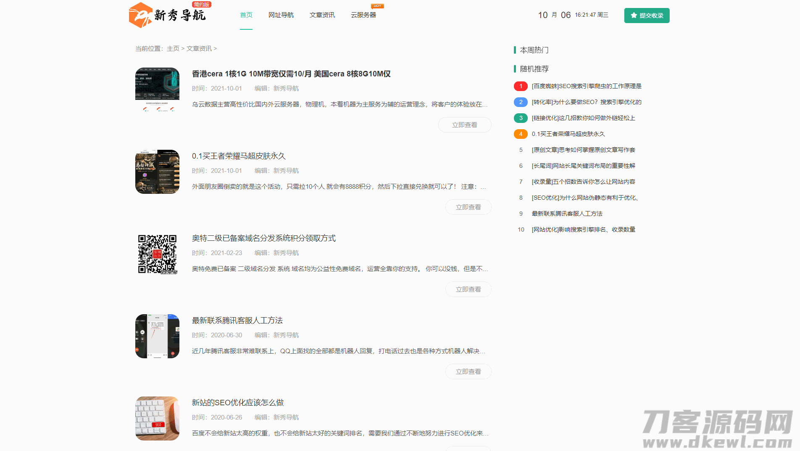Click the orange number 4 rank badge
The image size is (800, 451).
point(521,134)
